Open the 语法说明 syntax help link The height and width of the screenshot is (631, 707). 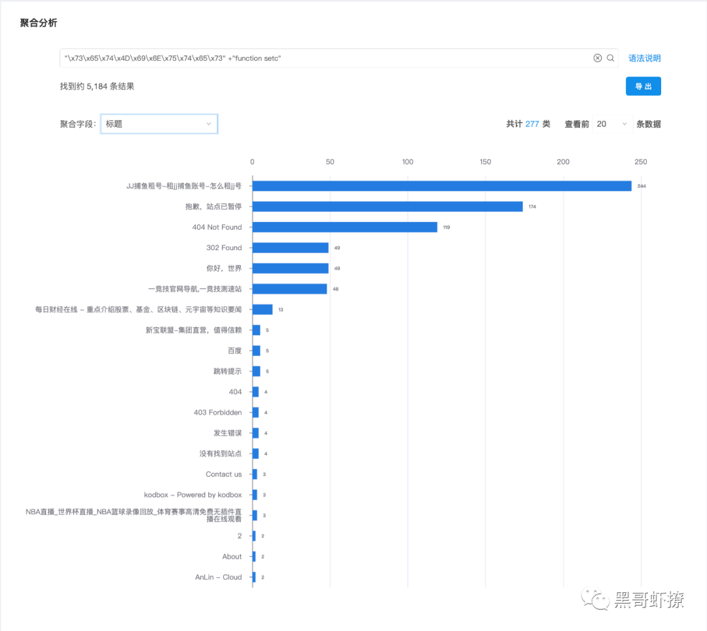click(x=644, y=58)
